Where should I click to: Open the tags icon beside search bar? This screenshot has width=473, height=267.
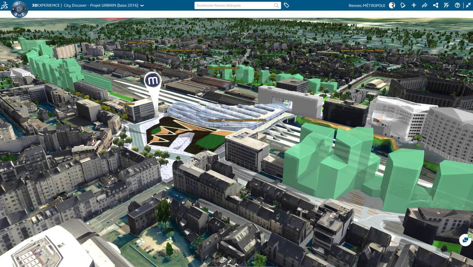pyautogui.click(x=286, y=6)
